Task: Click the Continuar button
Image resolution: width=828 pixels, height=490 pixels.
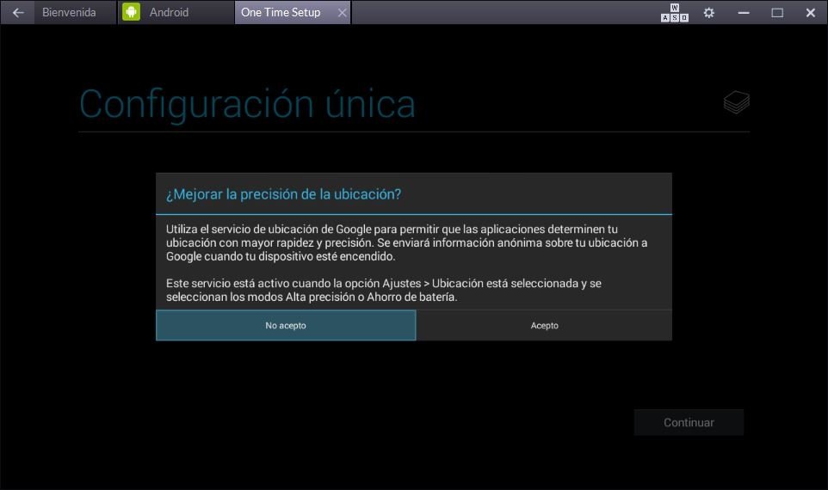Action: (x=689, y=422)
